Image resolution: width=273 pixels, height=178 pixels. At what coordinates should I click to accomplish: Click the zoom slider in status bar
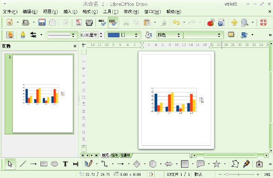tap(239, 174)
